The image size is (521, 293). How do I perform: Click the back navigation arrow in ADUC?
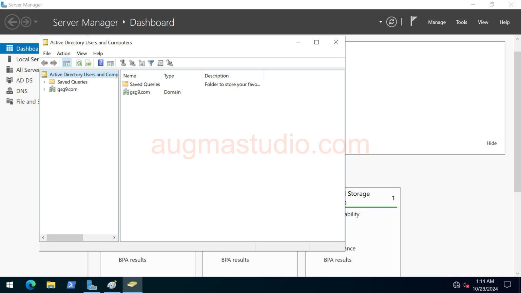[x=44, y=63]
